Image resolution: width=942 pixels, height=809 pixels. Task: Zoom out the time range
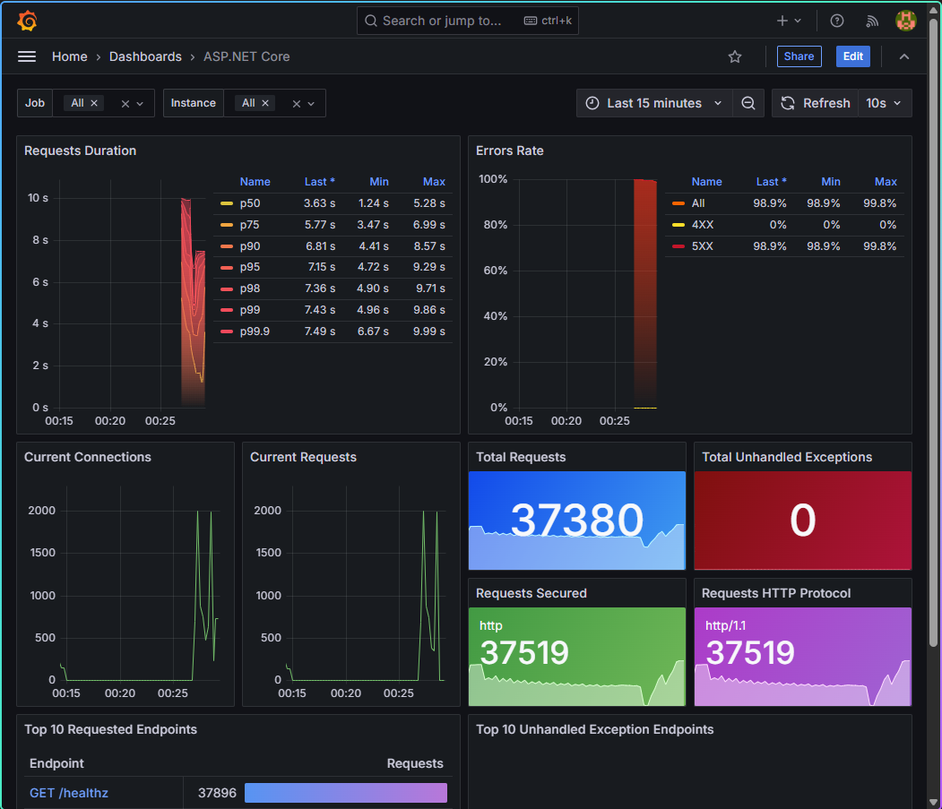[748, 103]
